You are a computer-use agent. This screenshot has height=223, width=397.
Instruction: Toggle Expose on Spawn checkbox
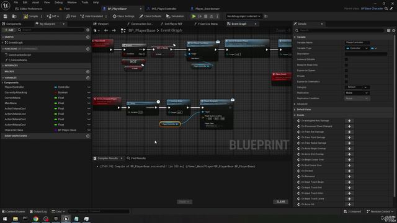[346, 71]
